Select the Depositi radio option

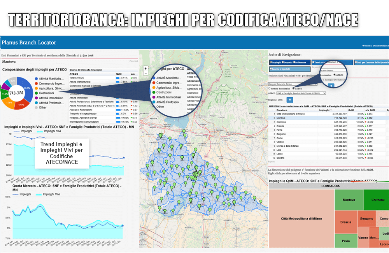[283, 62]
